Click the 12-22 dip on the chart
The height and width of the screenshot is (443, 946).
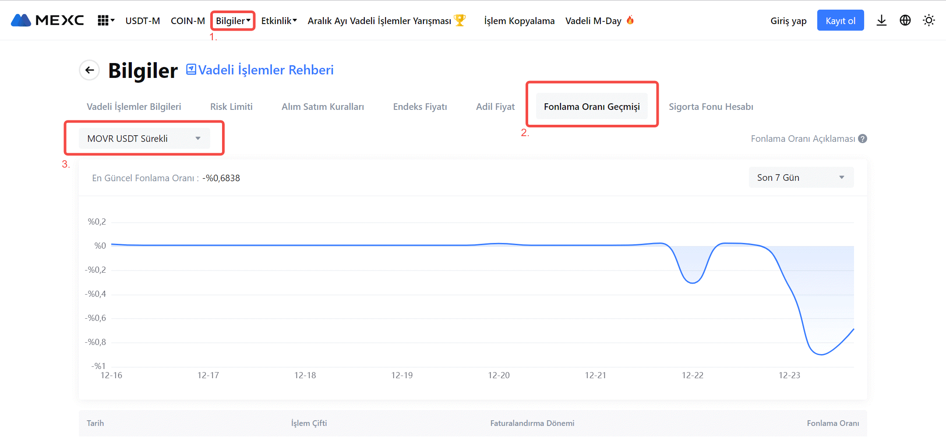tap(692, 283)
